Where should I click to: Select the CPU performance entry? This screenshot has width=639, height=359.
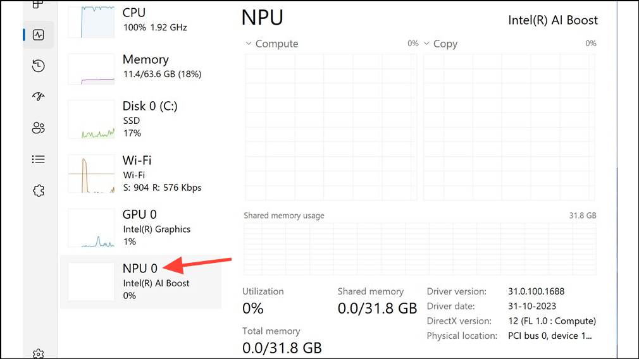pyautogui.click(x=140, y=20)
